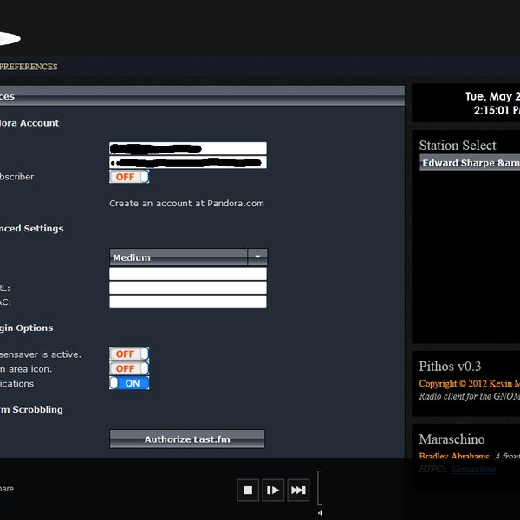520x520 pixels.
Task: Click the dropdown arrow beside Medium
Action: coord(257,257)
